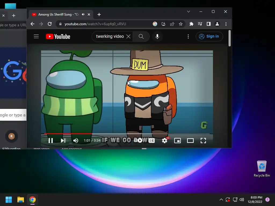Open tab search chevron in title bar
This screenshot has height=206, width=275.
pos(189,12)
